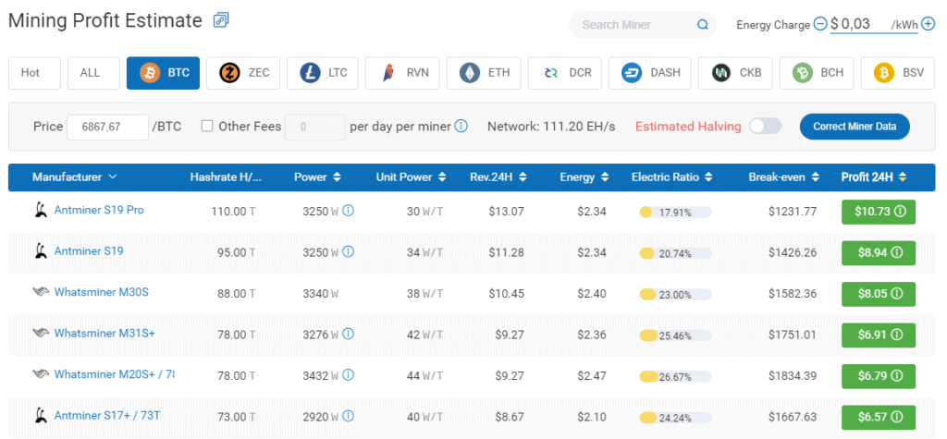
Task: Open info icon in $8.05 profit badge
Action: [897, 294]
